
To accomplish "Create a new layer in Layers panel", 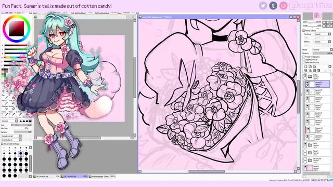I will pyautogui.click(x=305, y=66).
